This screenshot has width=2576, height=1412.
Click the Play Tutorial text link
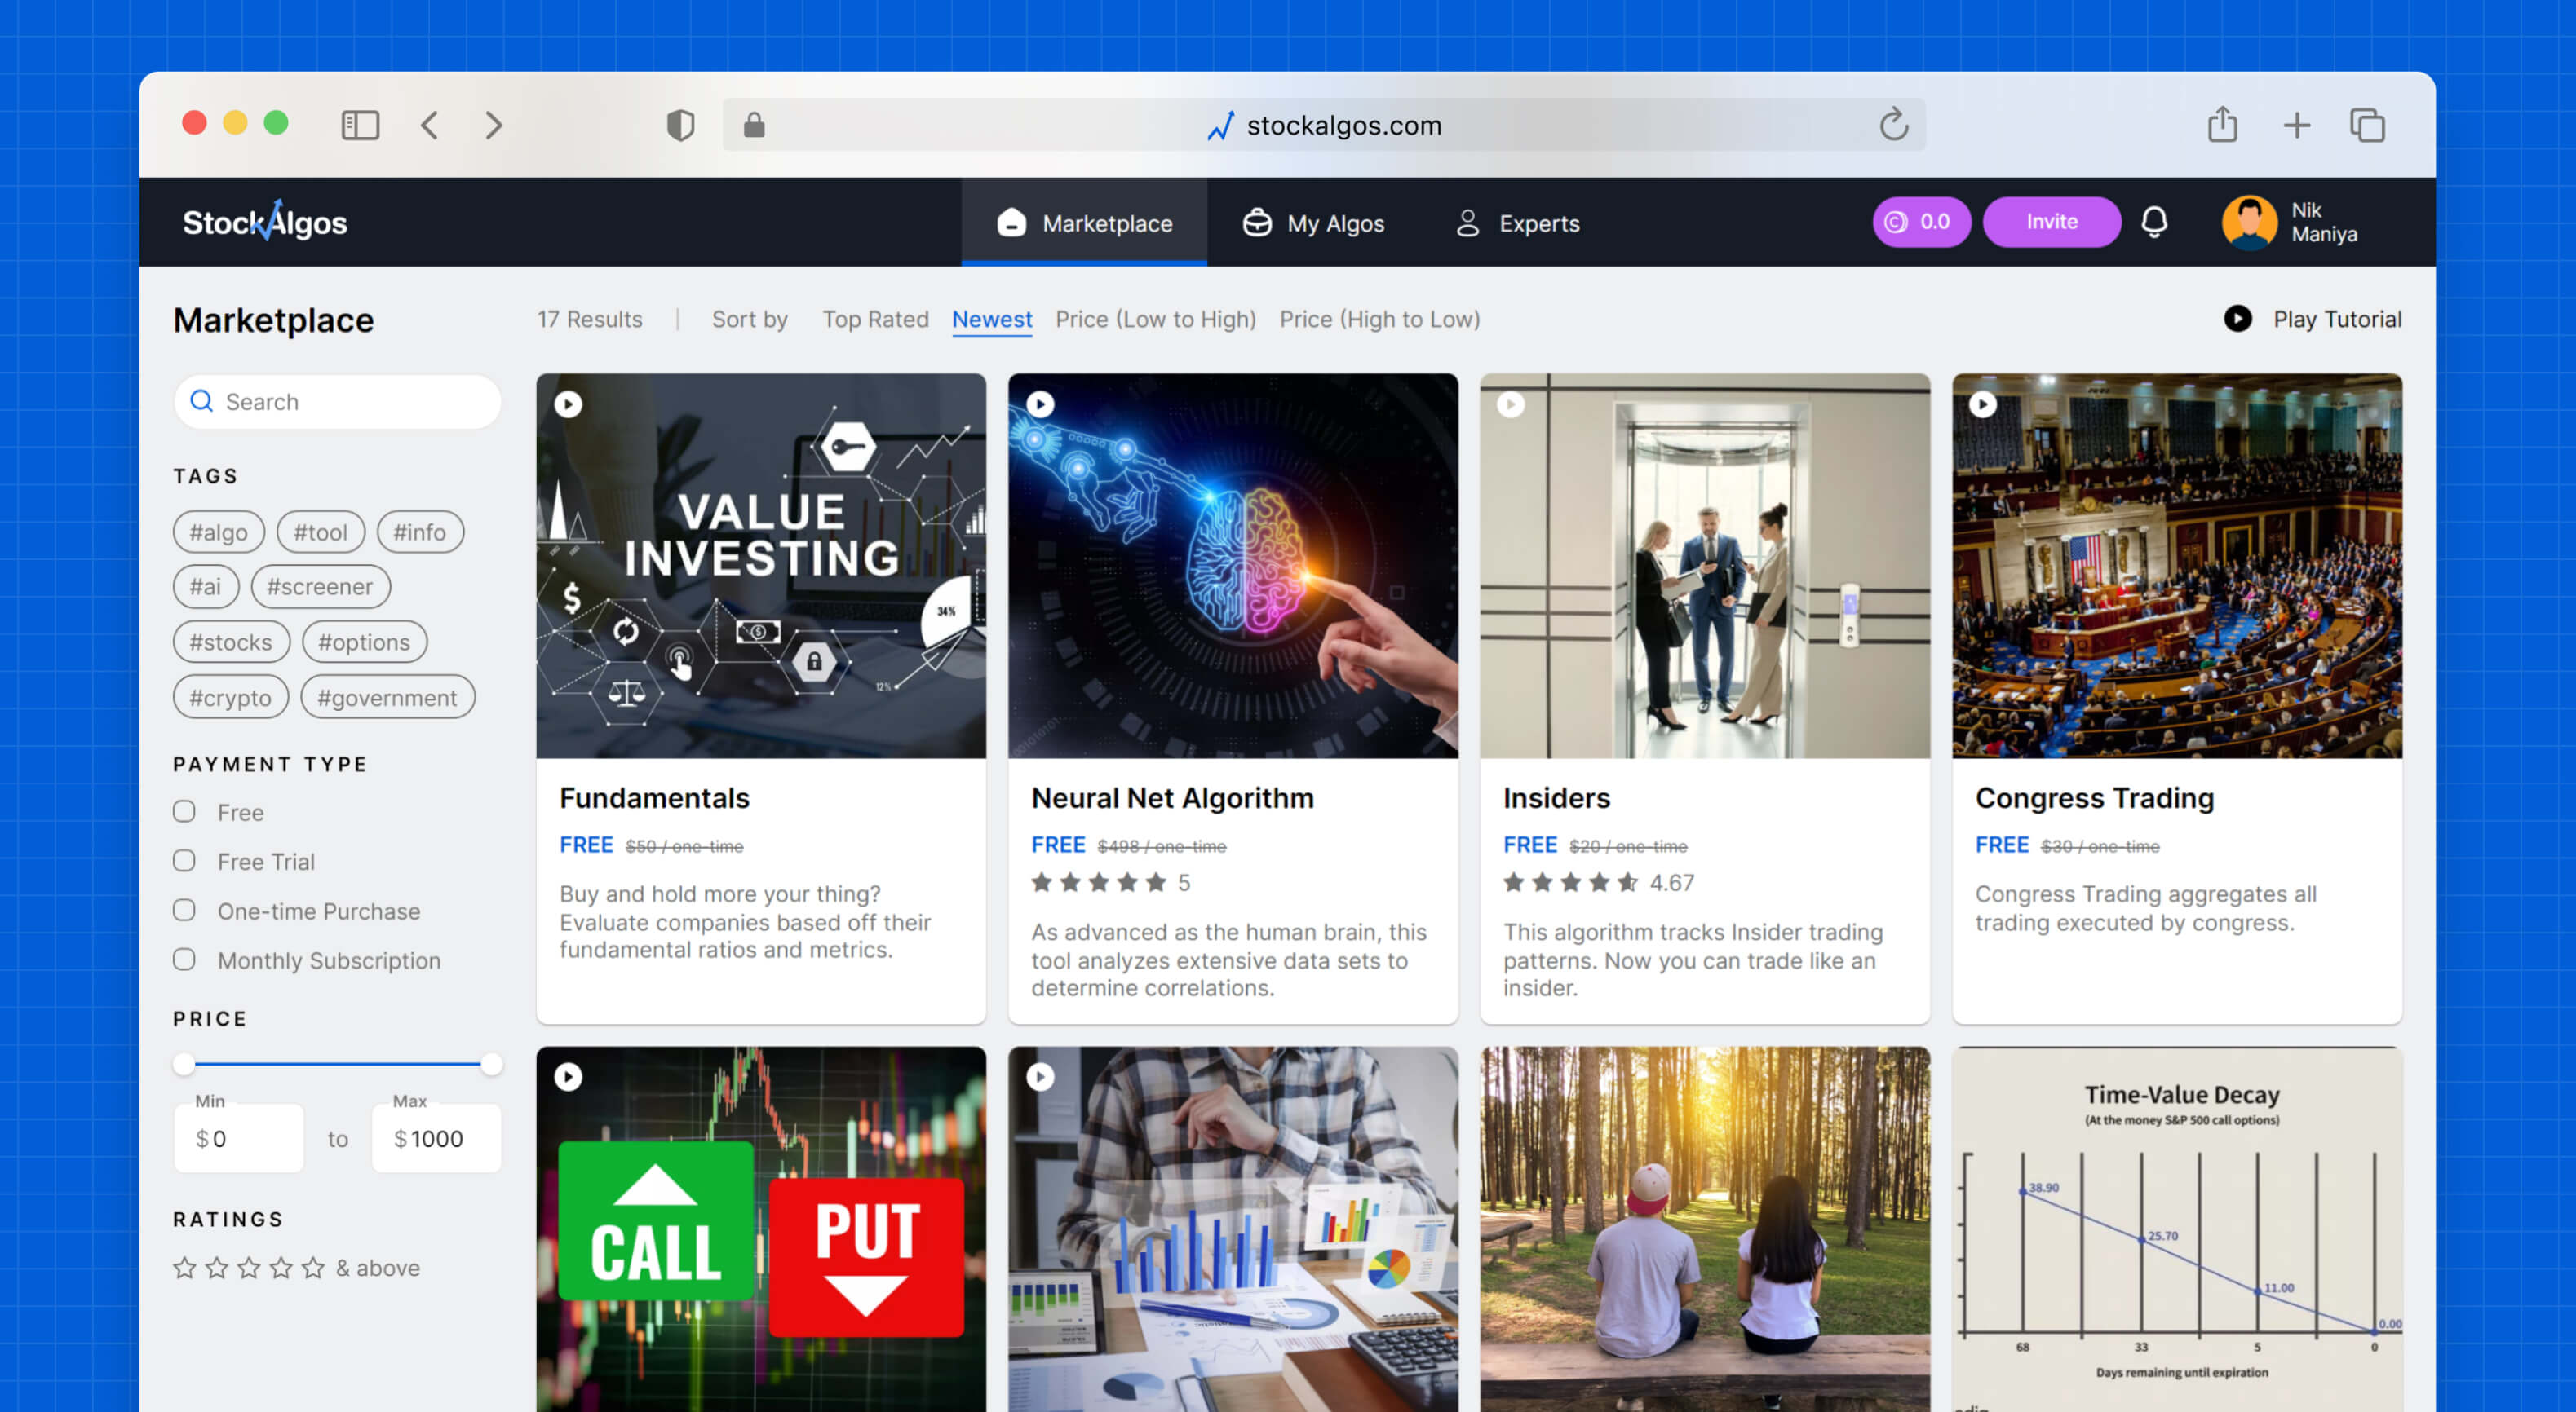click(x=2337, y=320)
